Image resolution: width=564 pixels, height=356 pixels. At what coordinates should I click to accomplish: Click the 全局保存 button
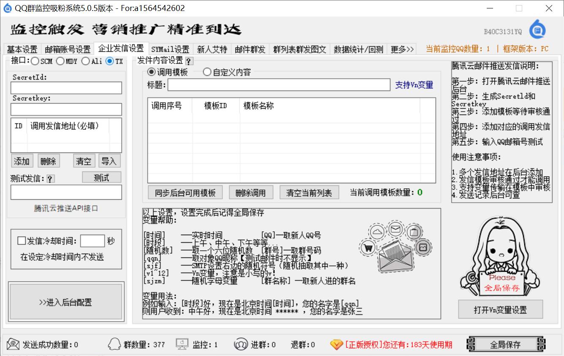point(505,344)
